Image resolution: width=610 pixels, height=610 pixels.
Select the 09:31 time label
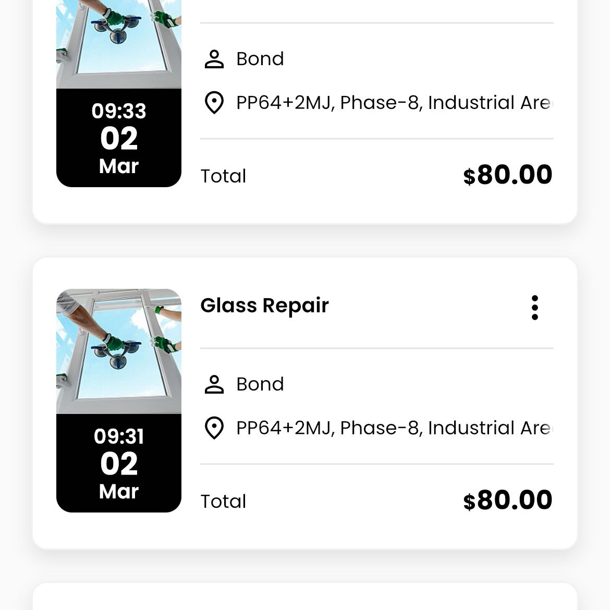[x=119, y=436]
